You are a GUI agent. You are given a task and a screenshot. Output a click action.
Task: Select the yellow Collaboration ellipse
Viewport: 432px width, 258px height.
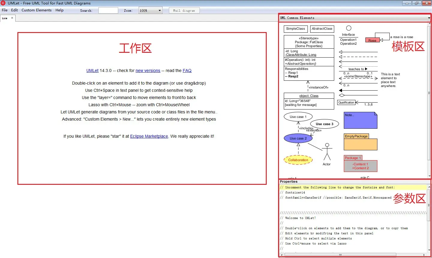[x=298, y=160]
